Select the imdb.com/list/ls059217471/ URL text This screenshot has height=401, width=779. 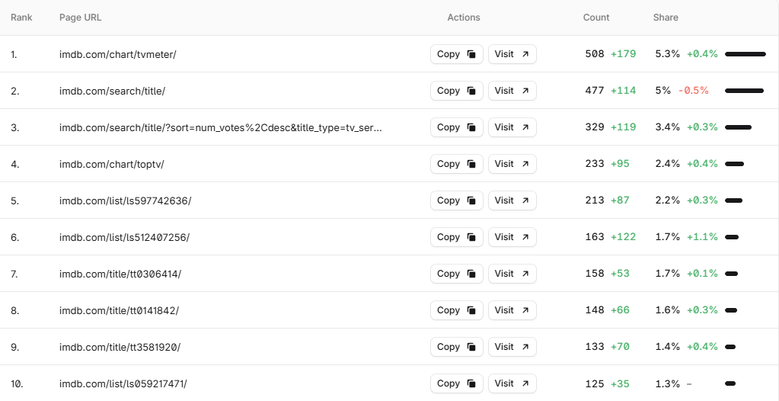click(123, 383)
